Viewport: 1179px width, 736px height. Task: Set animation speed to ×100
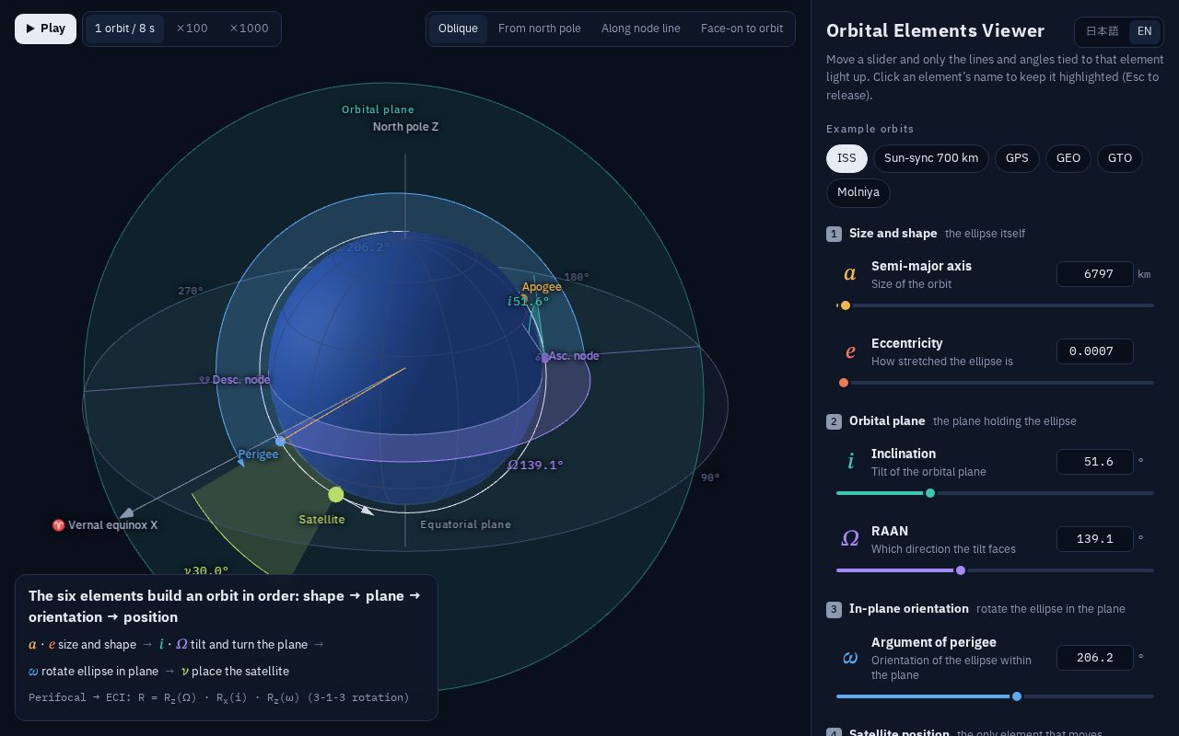[x=192, y=29]
